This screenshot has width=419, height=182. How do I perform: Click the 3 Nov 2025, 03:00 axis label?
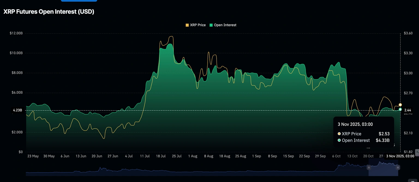400,156
